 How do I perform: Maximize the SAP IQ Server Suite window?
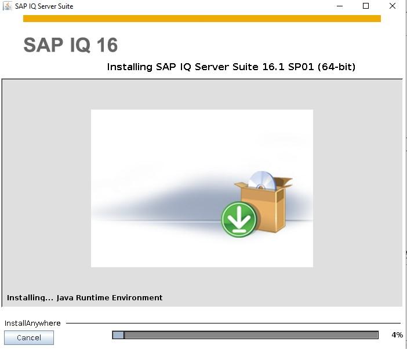click(366, 6)
